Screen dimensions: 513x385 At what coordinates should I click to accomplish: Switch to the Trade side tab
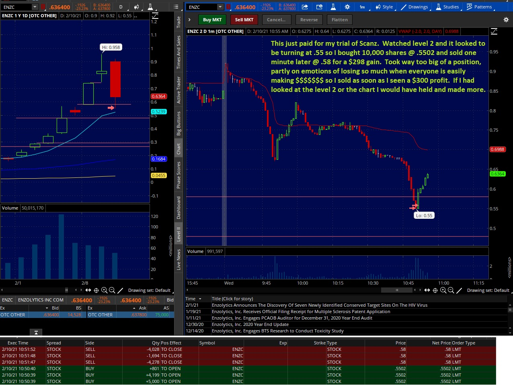coord(179,22)
